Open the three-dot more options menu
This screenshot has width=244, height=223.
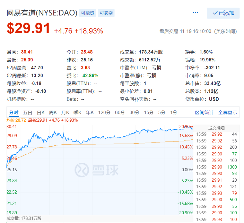click(x=195, y=13)
